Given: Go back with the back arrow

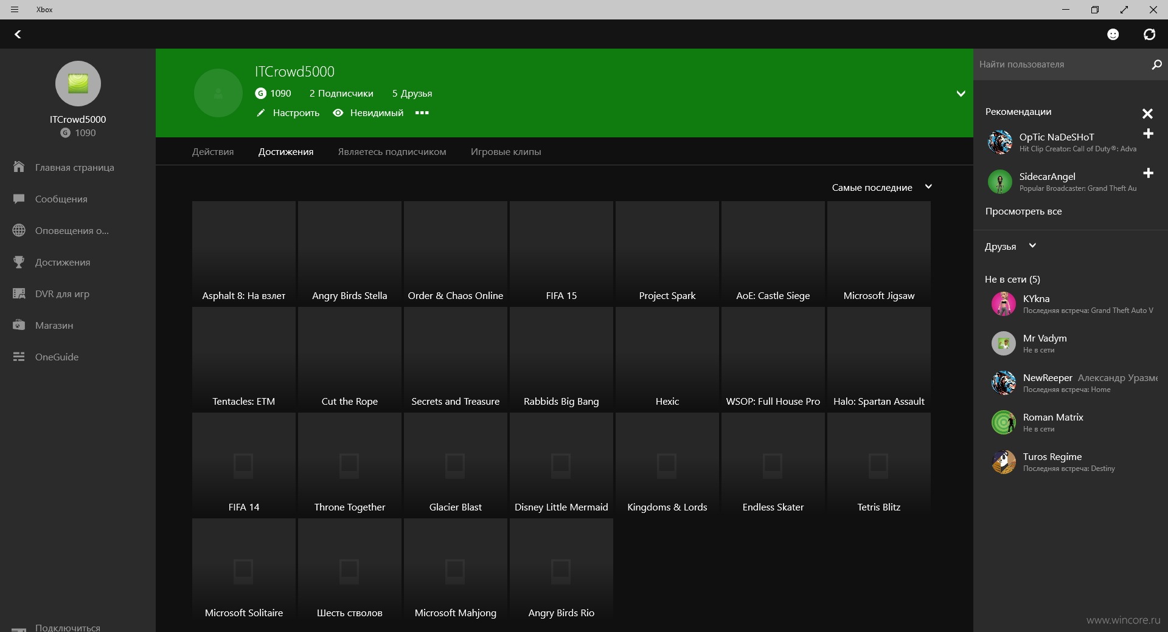Looking at the screenshot, I should tap(18, 34).
